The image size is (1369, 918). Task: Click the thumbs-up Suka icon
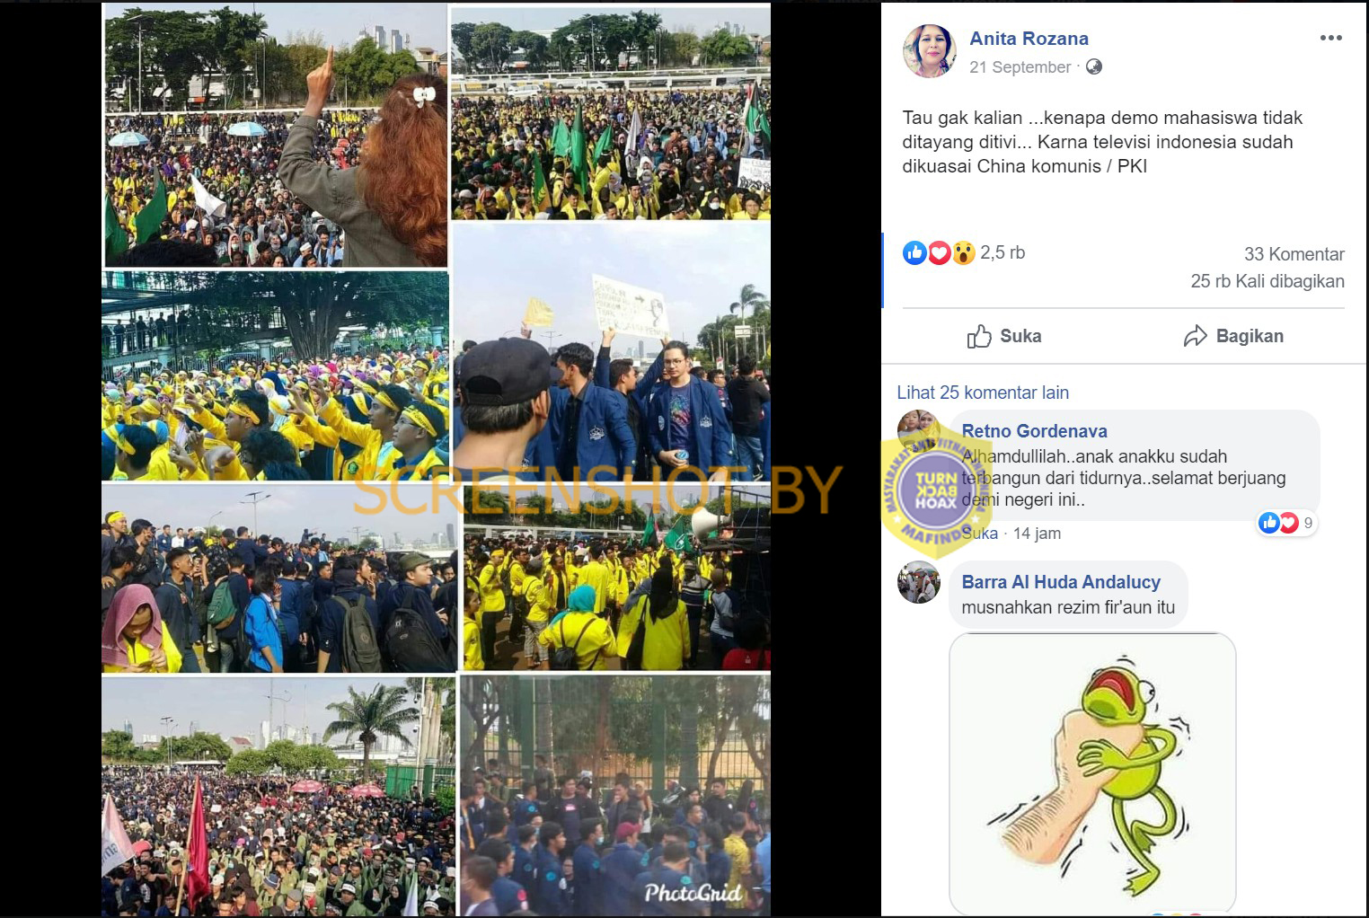979,336
